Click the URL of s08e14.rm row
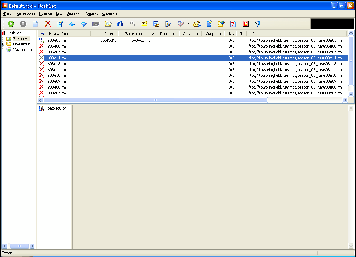The width and height of the screenshot is (356, 257). [x=295, y=58]
